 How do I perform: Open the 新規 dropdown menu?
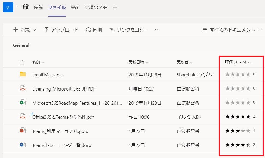tap(25, 30)
